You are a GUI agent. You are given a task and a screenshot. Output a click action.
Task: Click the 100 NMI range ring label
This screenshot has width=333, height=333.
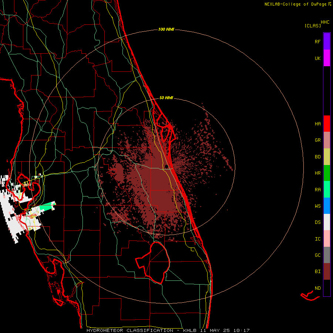166,29
